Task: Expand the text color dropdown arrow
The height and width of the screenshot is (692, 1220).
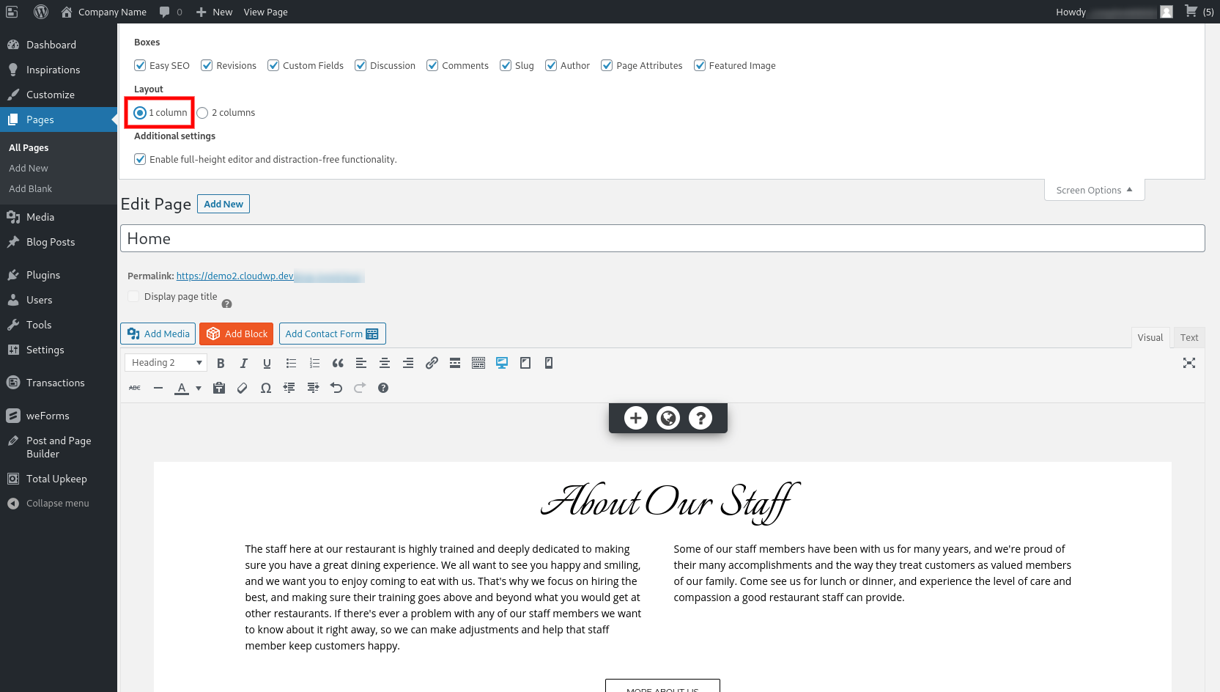Action: pos(199,389)
